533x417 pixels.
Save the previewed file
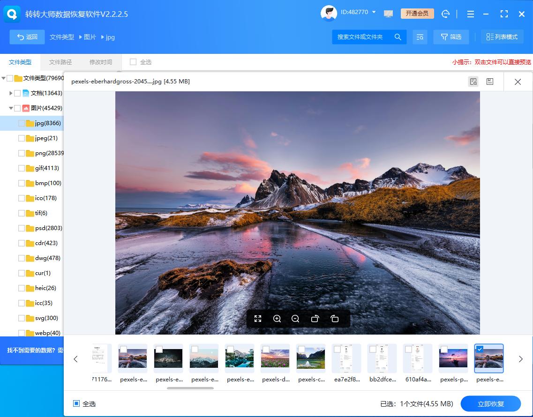pyautogui.click(x=489, y=81)
